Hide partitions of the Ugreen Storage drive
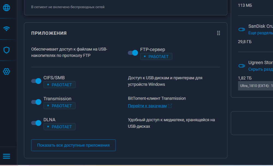 pos(261,69)
